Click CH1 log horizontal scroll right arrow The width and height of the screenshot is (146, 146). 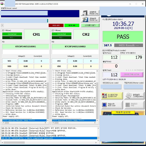(45, 123)
